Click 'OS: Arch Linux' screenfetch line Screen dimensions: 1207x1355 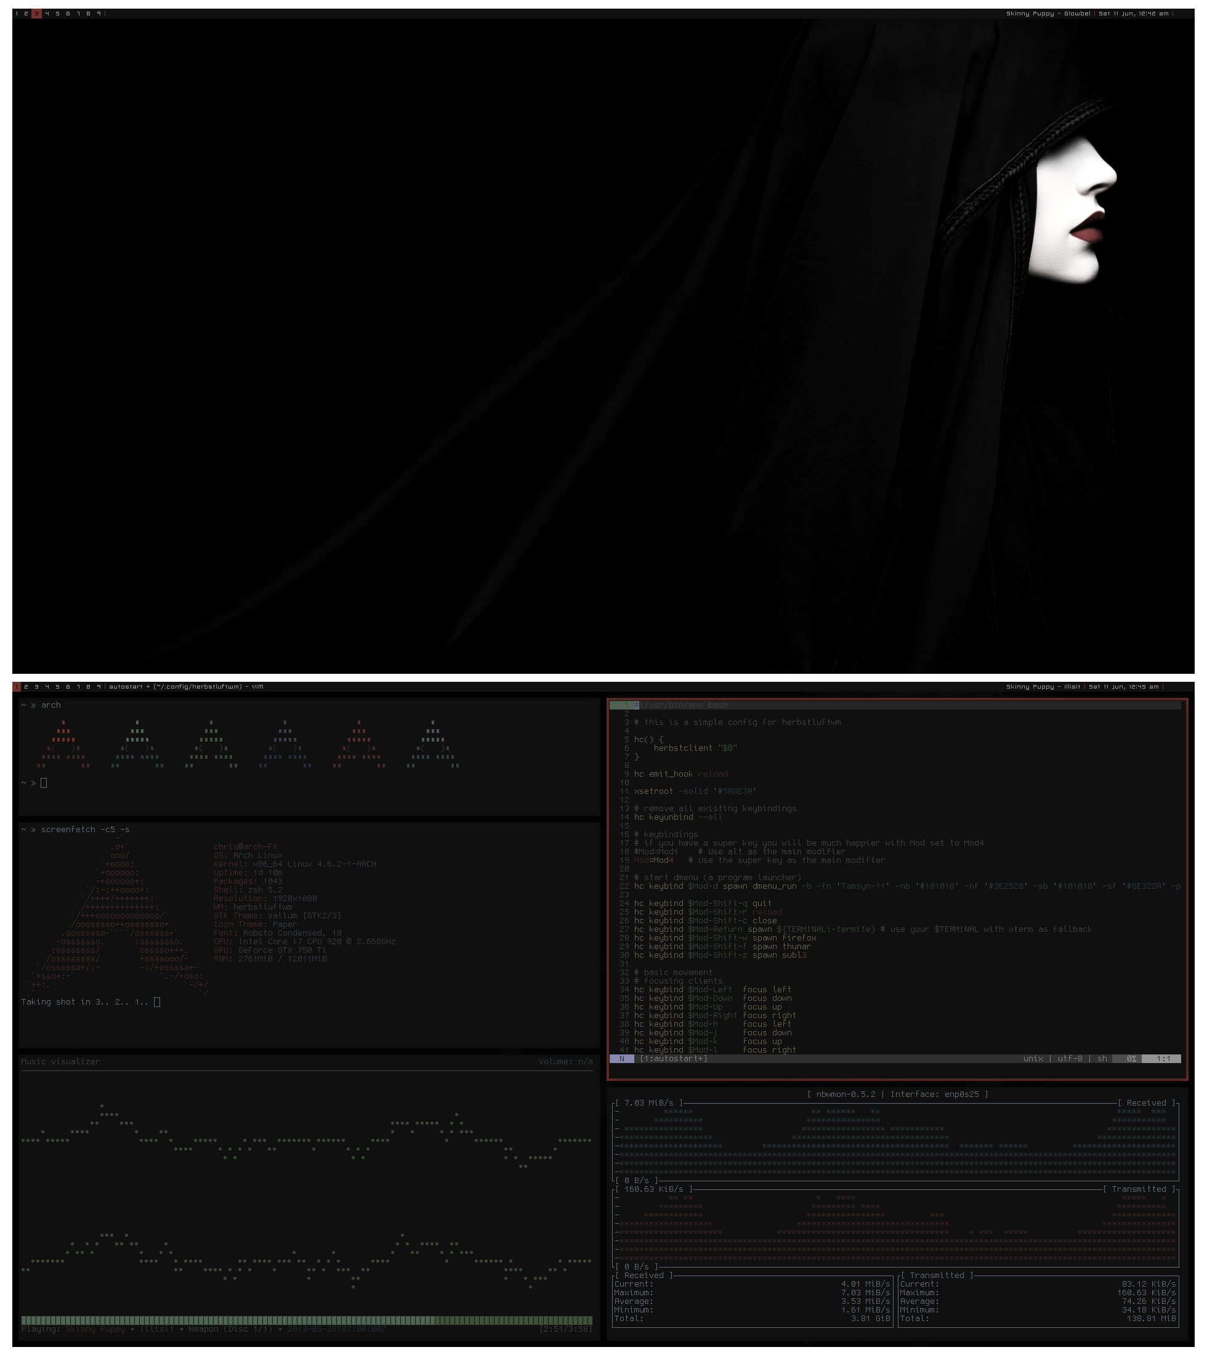tap(248, 855)
